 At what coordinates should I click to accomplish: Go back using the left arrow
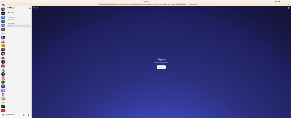tap(2, 1)
